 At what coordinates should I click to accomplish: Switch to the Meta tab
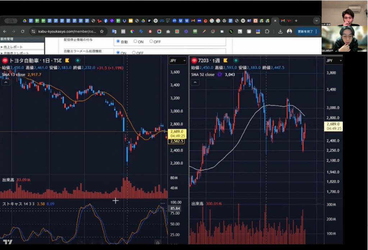(x=162, y=21)
